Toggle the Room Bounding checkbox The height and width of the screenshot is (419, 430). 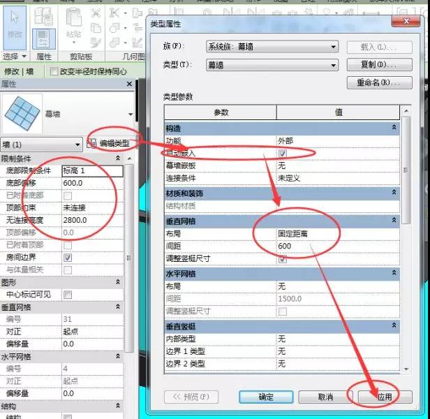68,258
